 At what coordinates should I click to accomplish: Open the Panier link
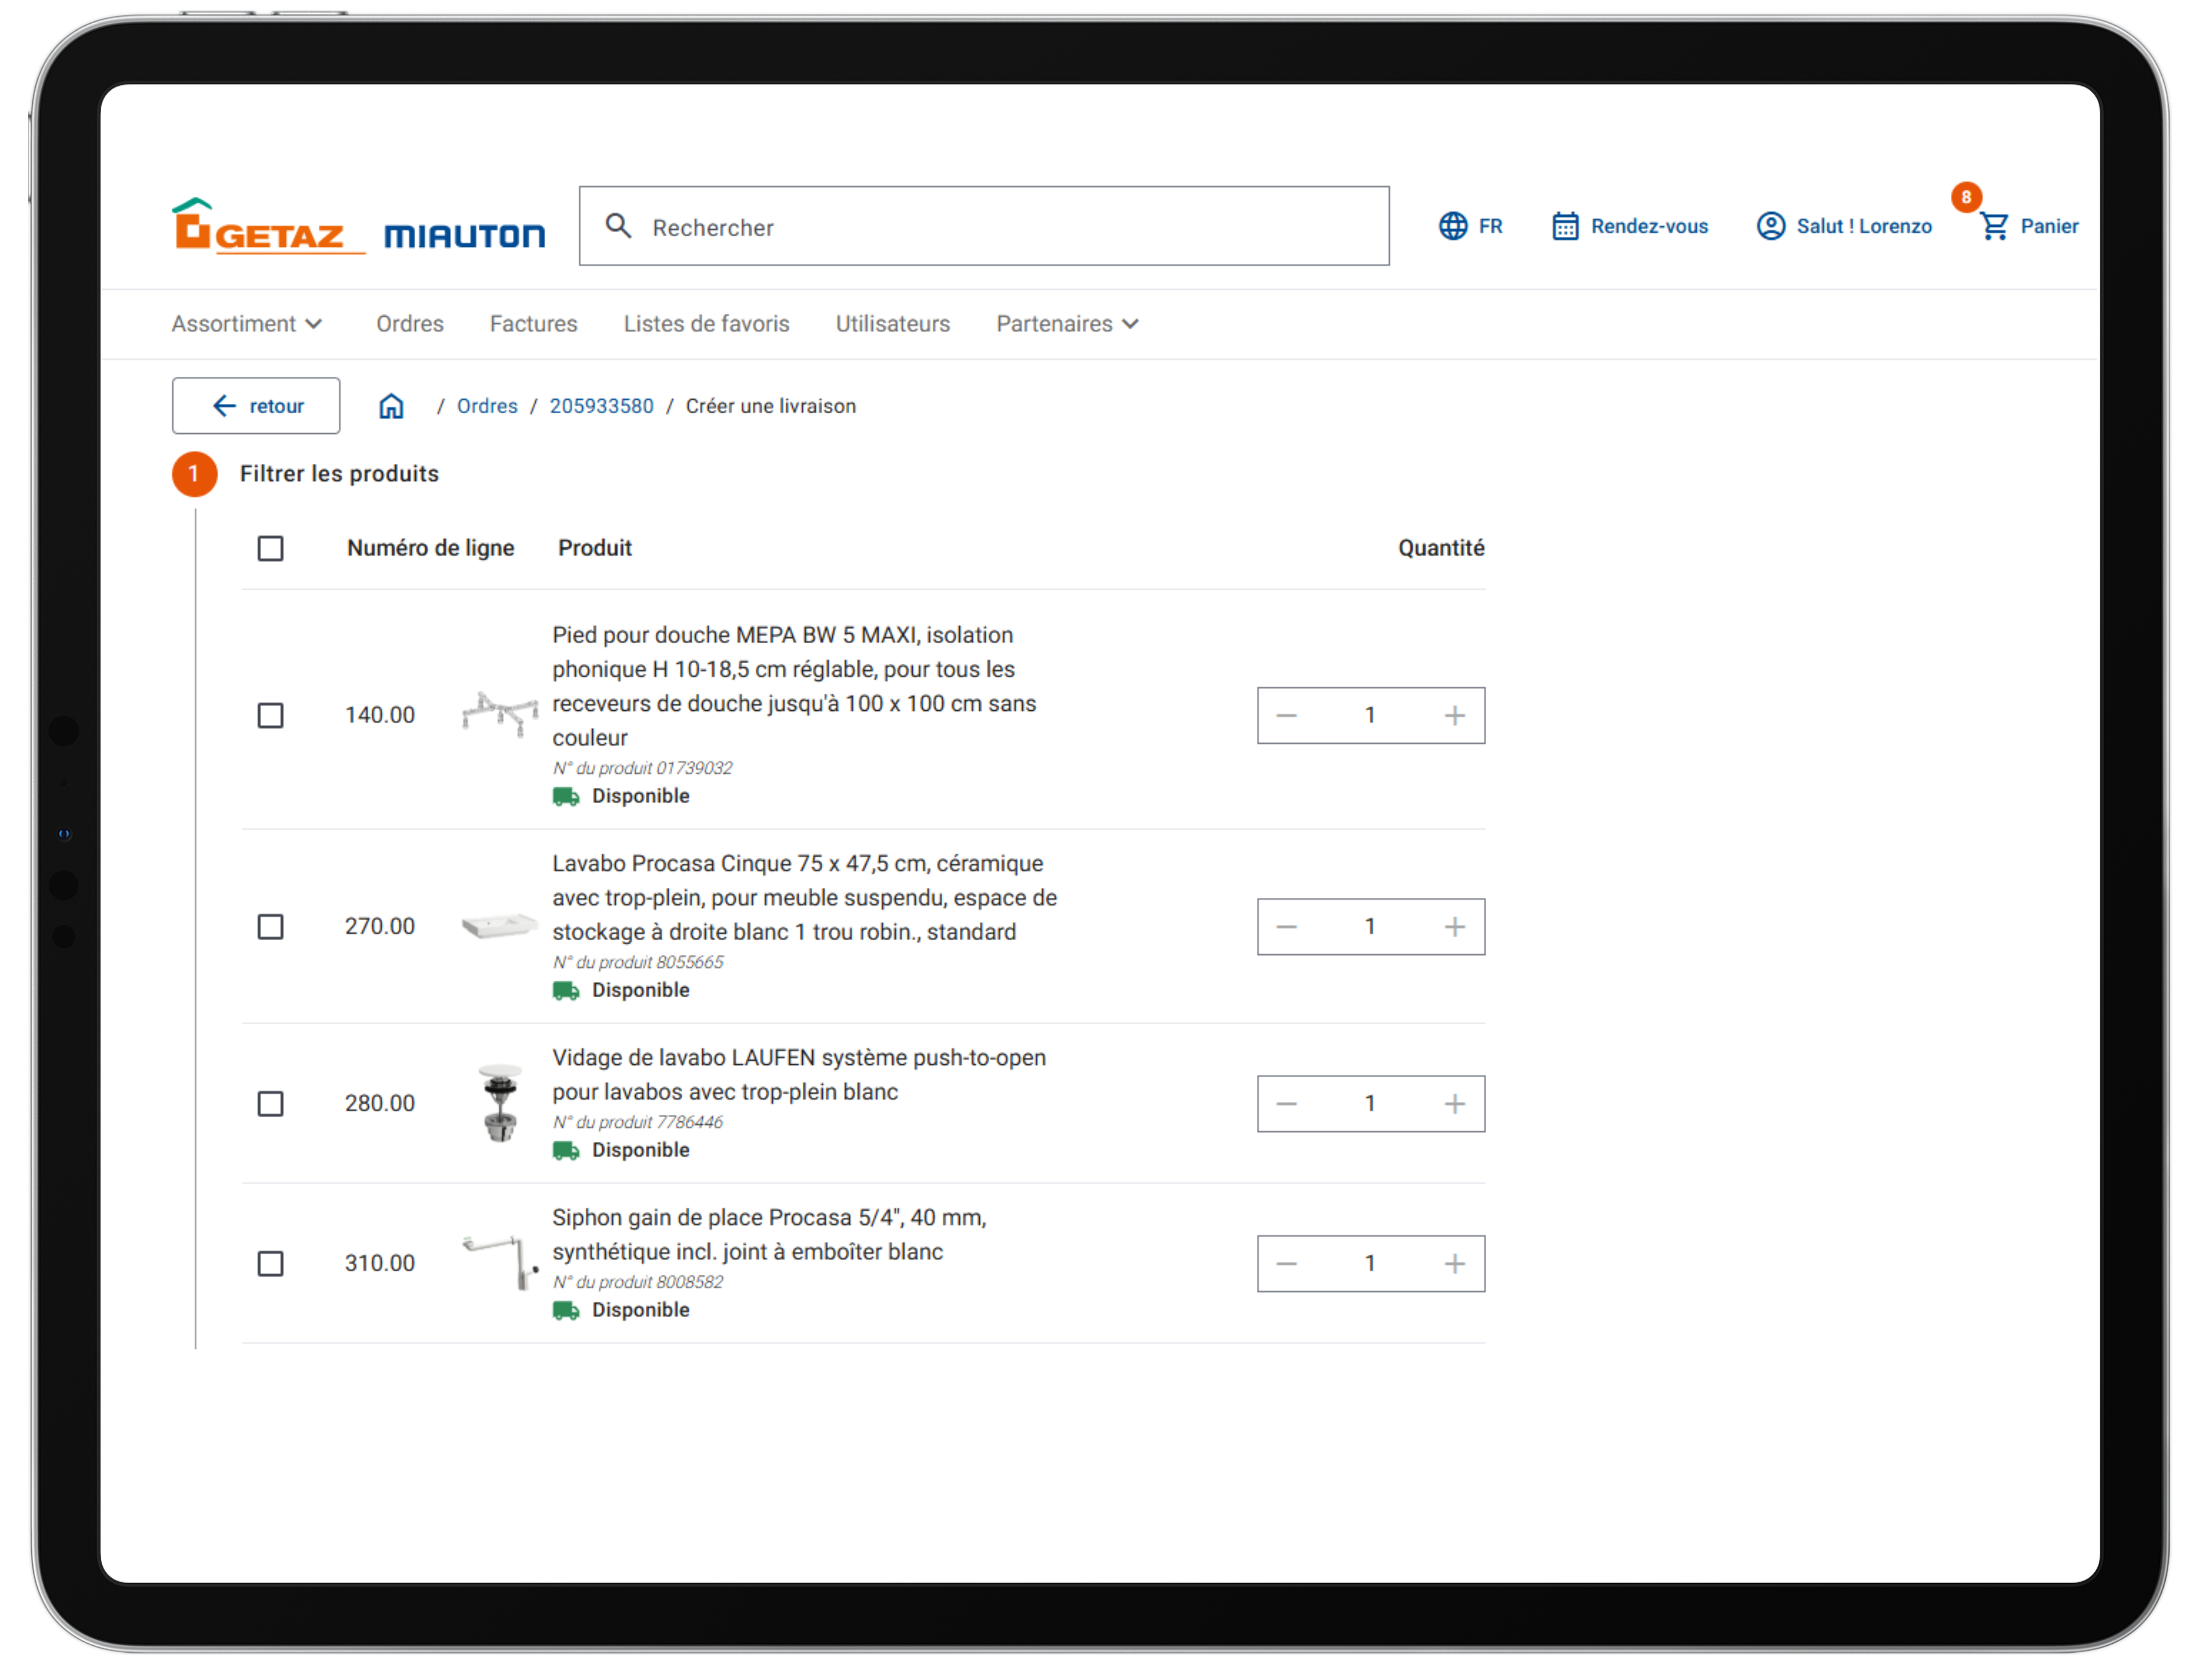tap(2049, 227)
